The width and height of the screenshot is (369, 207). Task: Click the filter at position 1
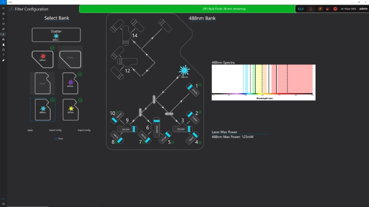tap(193, 90)
